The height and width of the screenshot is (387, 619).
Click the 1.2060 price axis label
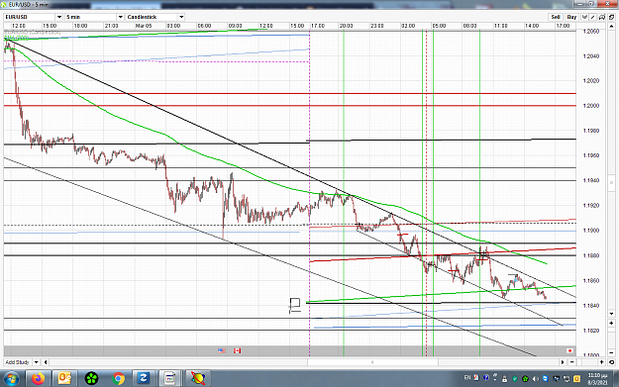coord(590,31)
